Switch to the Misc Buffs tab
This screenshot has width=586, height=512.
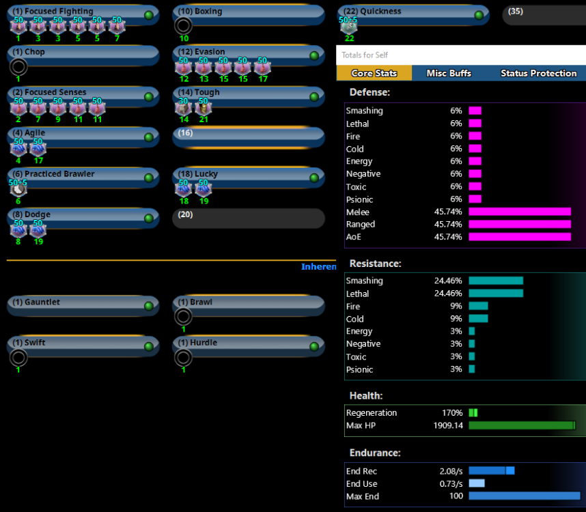[449, 73]
